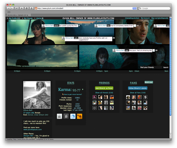Click the 5:59pm timeline marker

click(17, 71)
